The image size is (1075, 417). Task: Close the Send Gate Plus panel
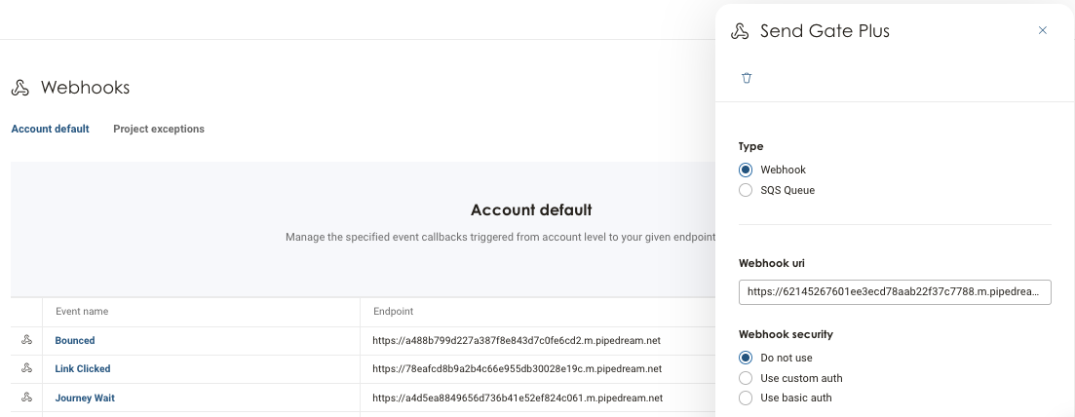point(1042,30)
